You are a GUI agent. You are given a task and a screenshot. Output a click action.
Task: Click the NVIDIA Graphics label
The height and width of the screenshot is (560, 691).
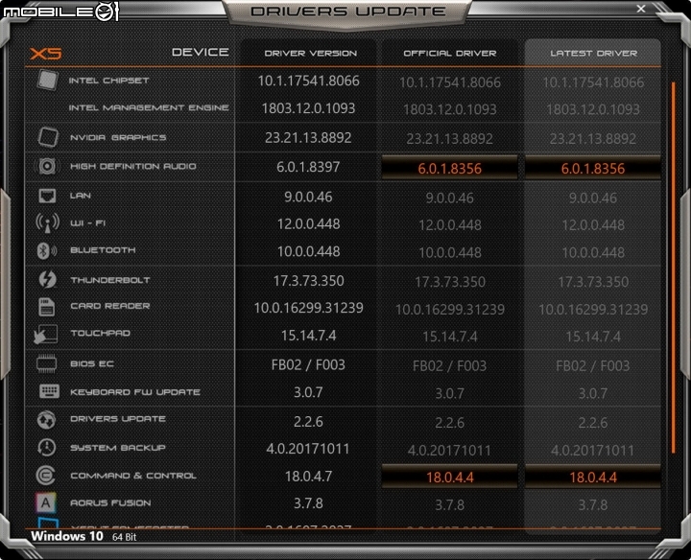[118, 137]
